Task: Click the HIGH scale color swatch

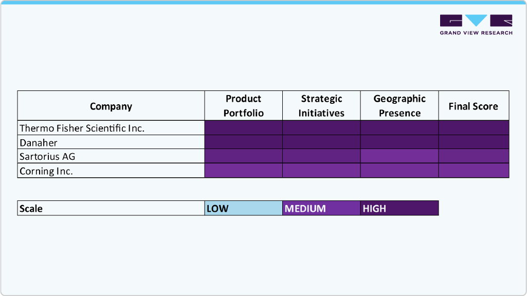Action: [399, 208]
